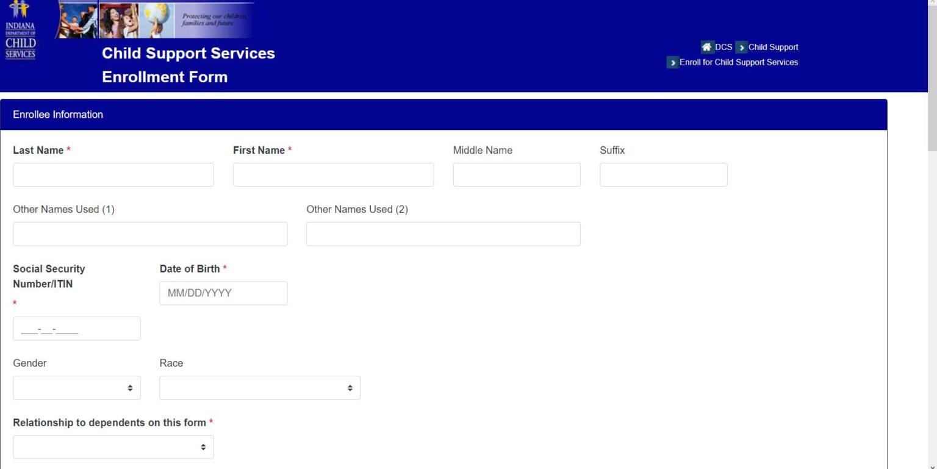This screenshot has width=937, height=469.
Task: Focus the Suffix input field
Action: click(x=663, y=174)
